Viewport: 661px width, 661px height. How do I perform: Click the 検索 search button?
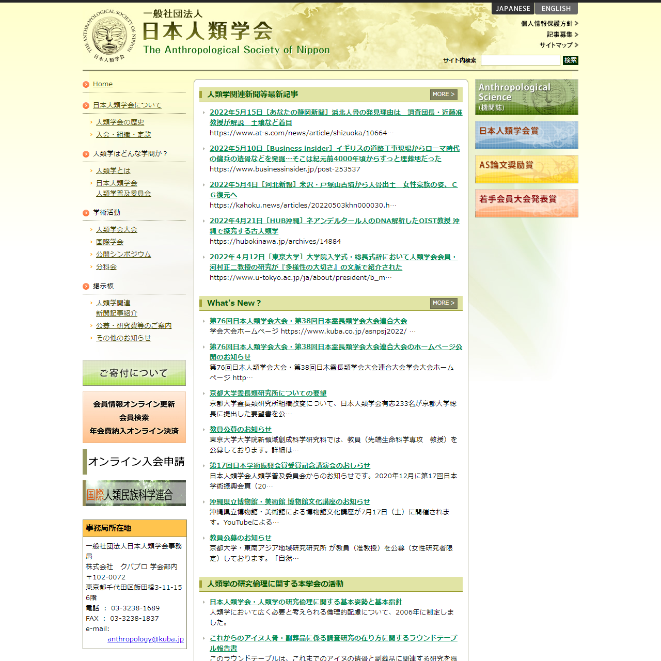click(x=570, y=60)
